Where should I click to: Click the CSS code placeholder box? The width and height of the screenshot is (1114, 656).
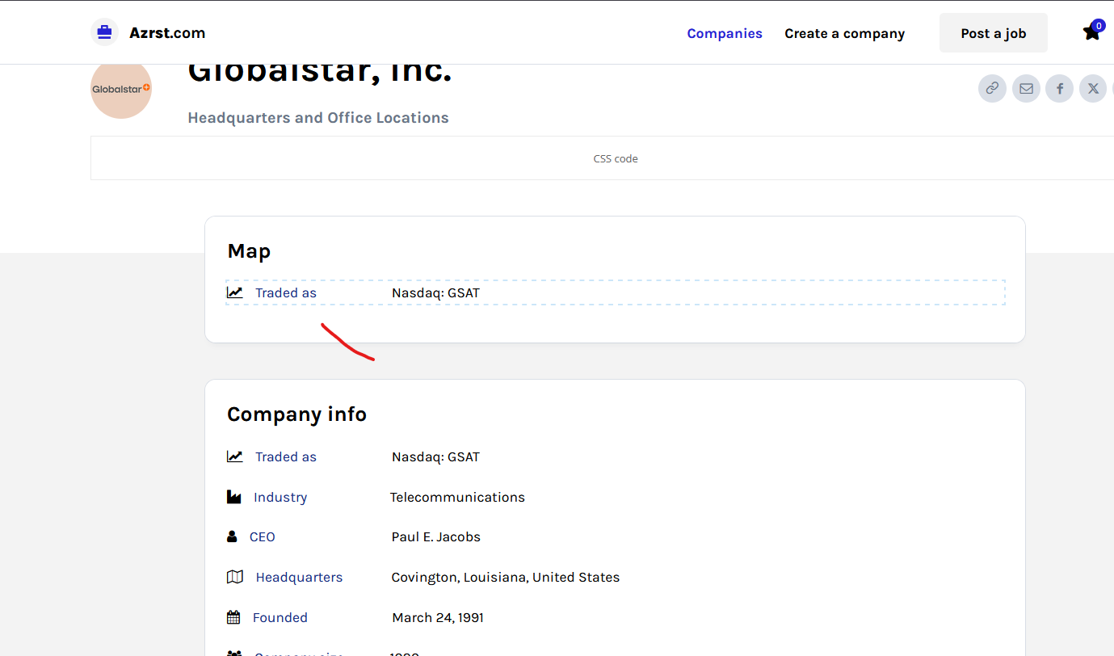(602, 158)
